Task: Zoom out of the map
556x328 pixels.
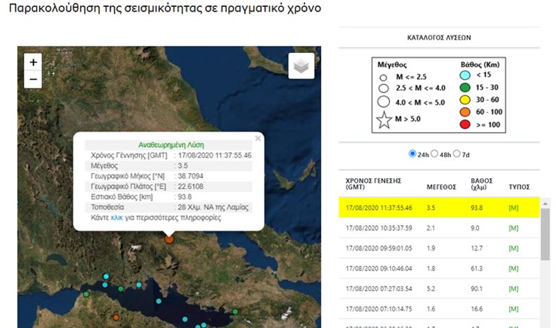Action: pyautogui.click(x=33, y=79)
